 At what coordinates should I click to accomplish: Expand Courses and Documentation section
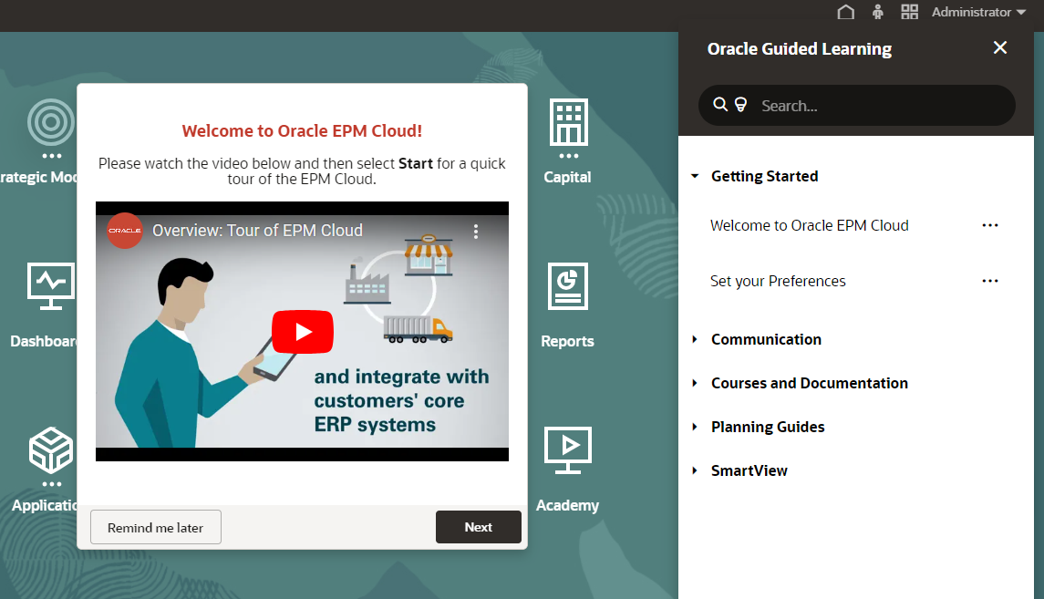pyautogui.click(x=695, y=383)
